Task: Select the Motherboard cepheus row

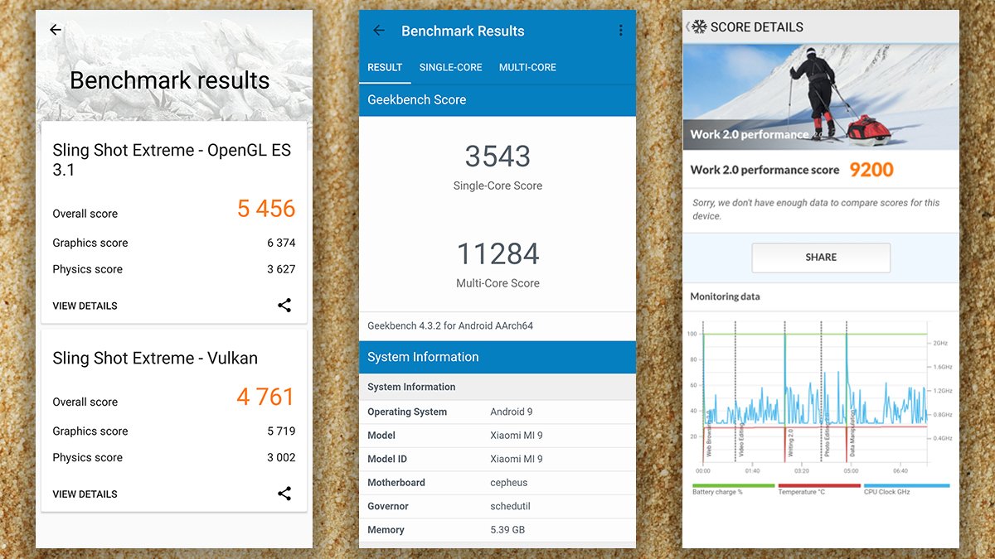Action: click(498, 483)
